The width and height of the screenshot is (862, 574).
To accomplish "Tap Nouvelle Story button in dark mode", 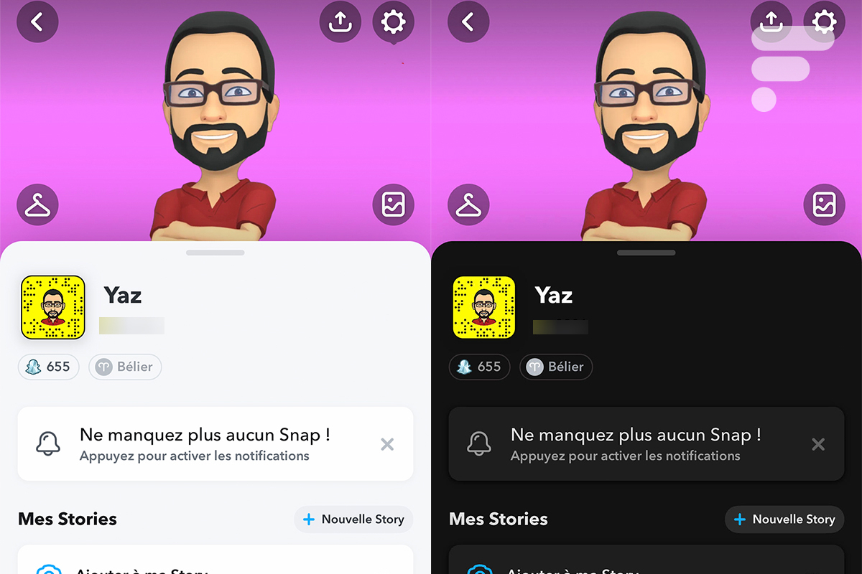I will pyautogui.click(x=784, y=519).
